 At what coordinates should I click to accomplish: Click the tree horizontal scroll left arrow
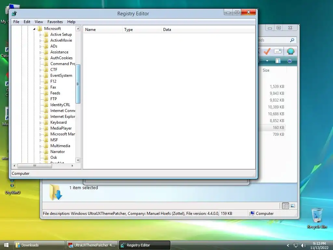coord(14,166)
